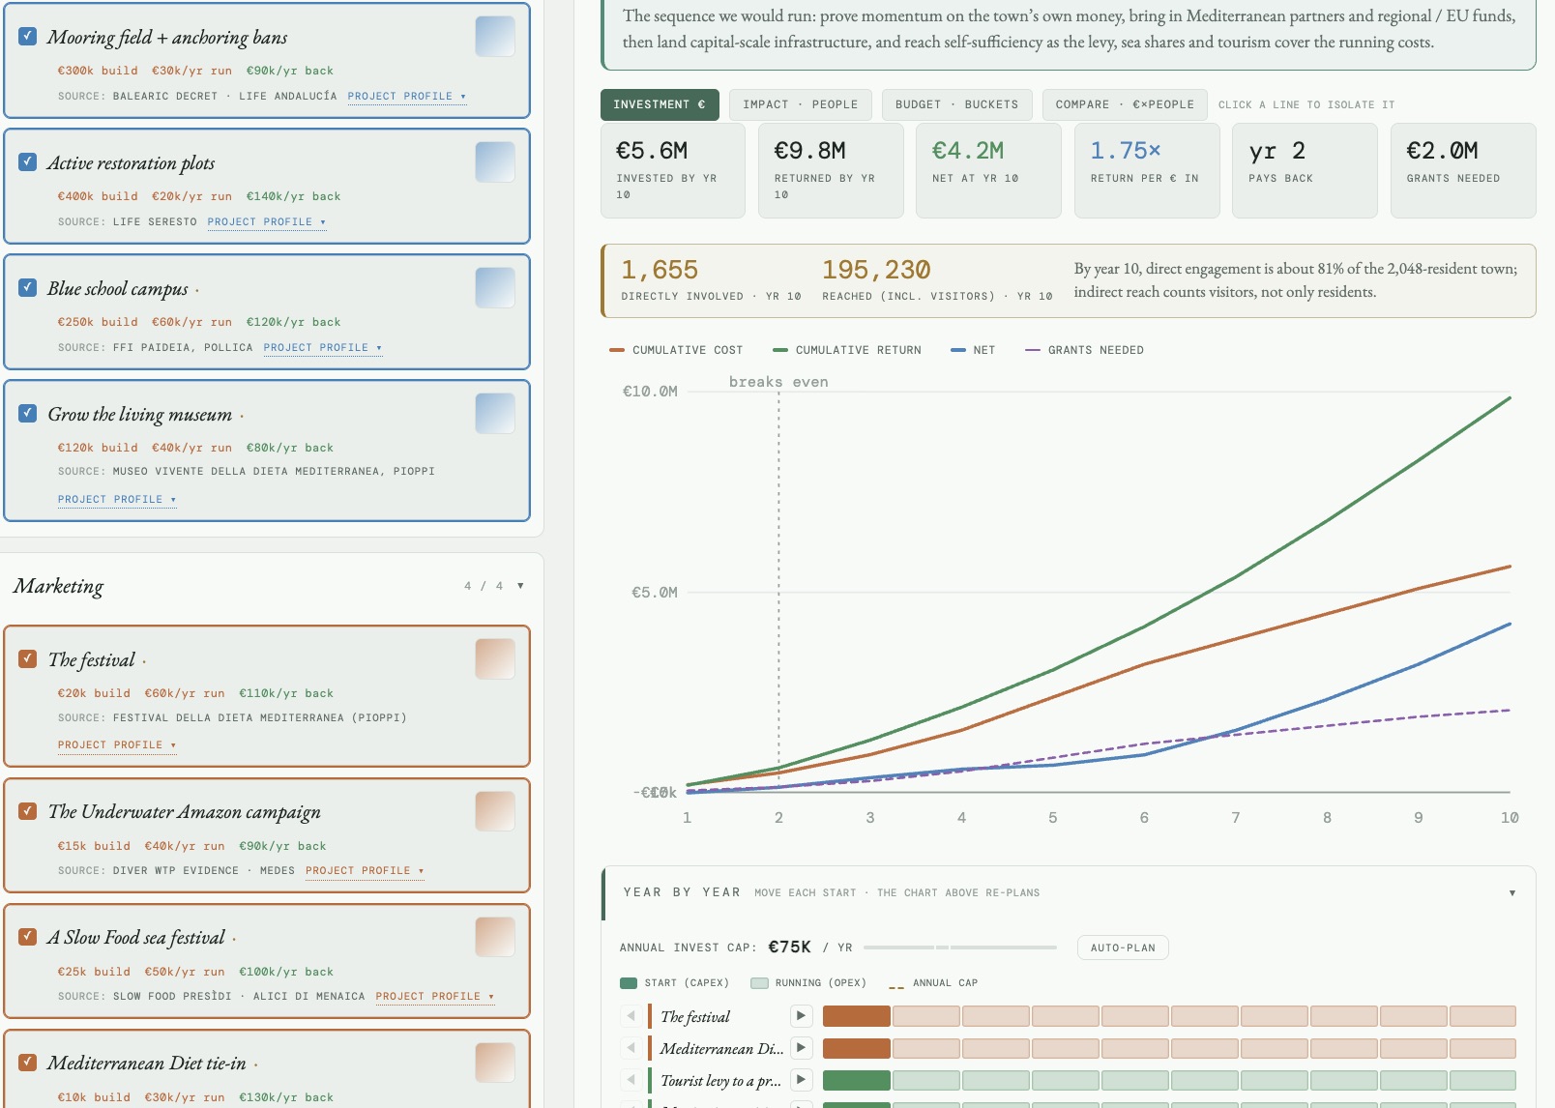Open Underwater Amazon campaign image thumbnail
Screen dimensions: 1555x1108
tap(495, 811)
